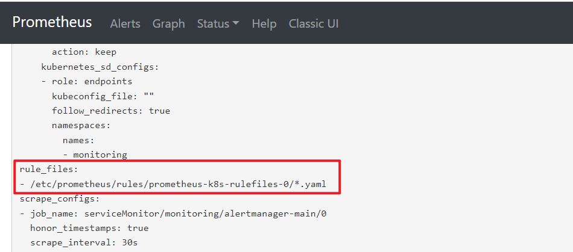The image size is (573, 252).
Task: Click the '- monitoring' namespace entry
Action: pyautogui.click(x=95, y=155)
